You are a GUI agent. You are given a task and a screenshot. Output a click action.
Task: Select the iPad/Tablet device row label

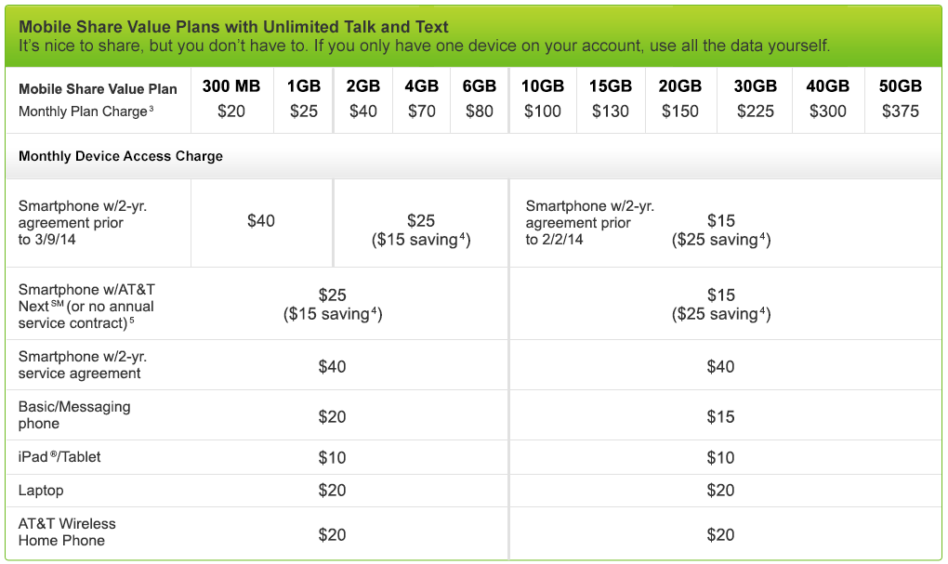59,457
